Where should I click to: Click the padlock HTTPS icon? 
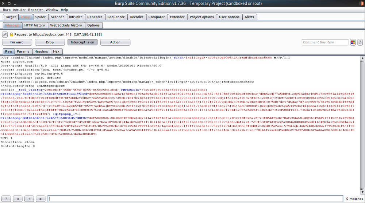click(11, 34)
